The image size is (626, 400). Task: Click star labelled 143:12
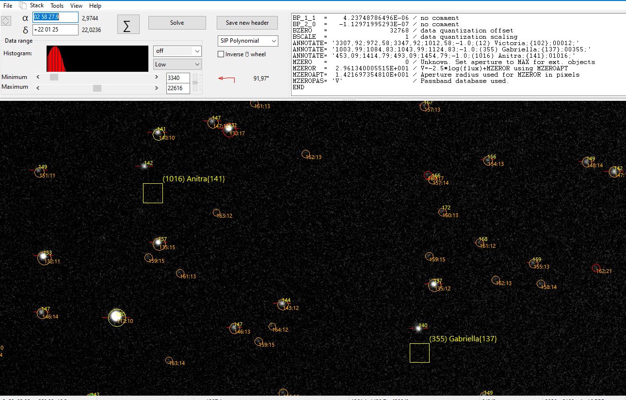click(282, 304)
